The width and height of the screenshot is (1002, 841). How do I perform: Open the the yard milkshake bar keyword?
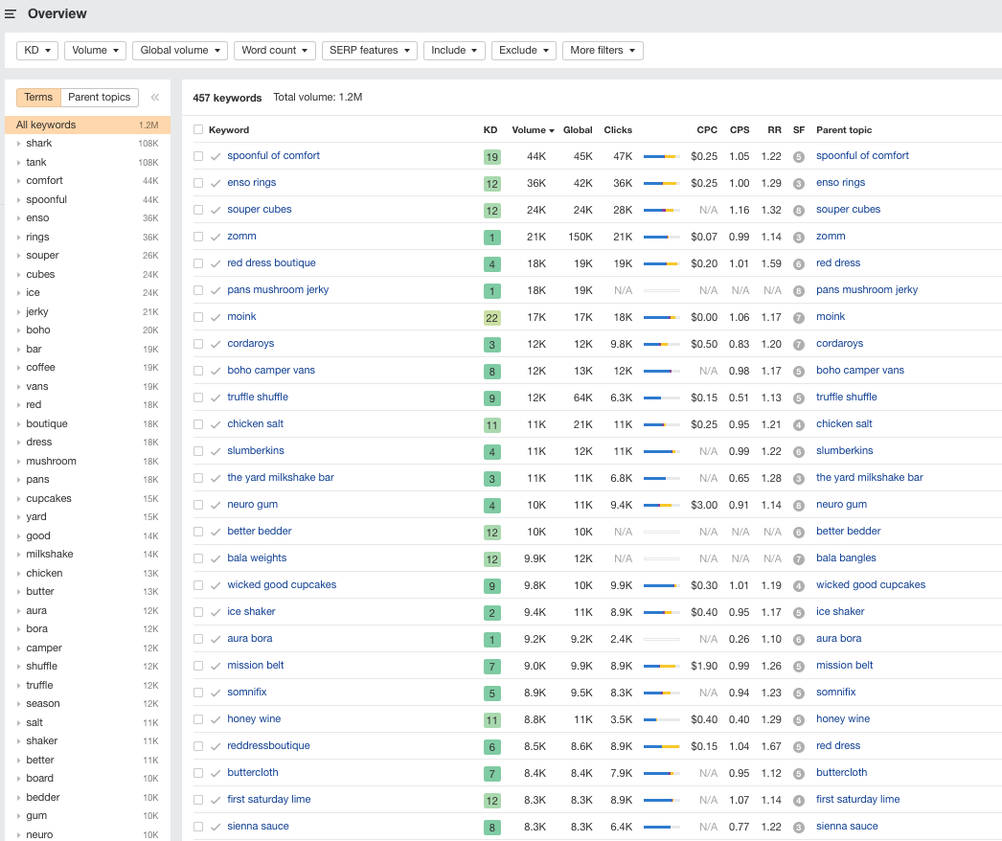pyautogui.click(x=281, y=478)
